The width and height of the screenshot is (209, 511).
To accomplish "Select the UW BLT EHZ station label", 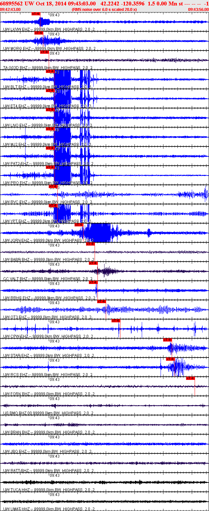I will (15, 87).
